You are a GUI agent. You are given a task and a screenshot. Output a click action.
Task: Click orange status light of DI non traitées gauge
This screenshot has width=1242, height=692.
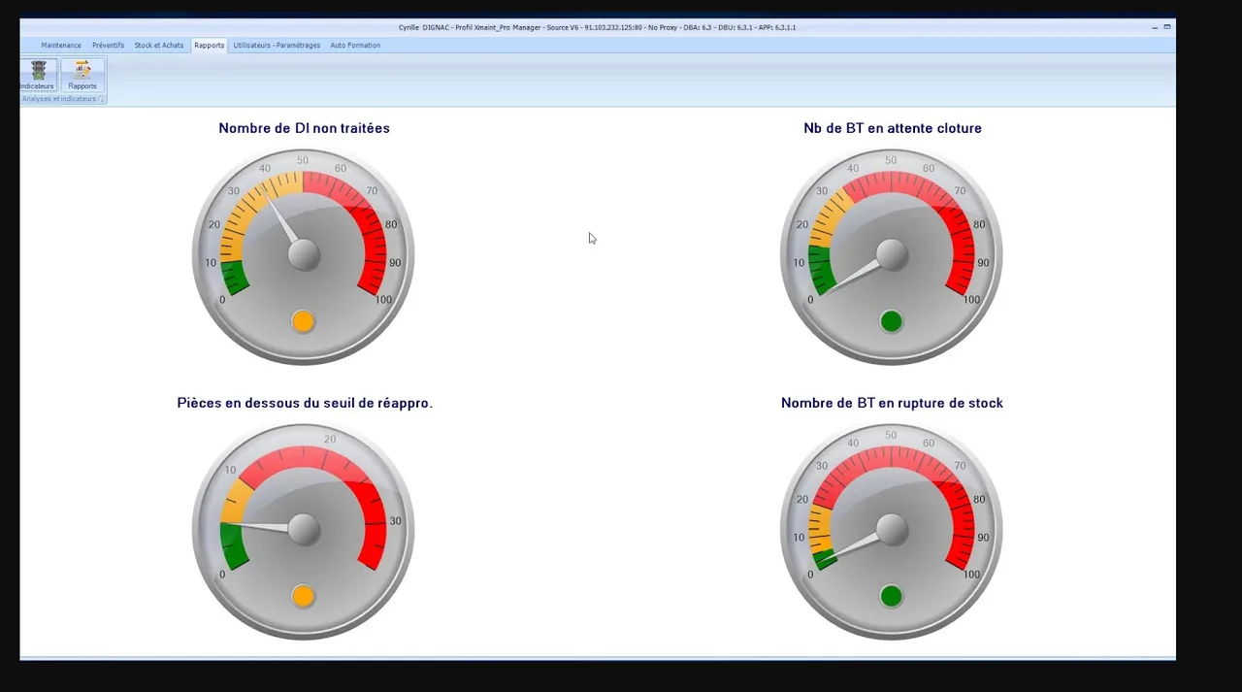pos(303,321)
